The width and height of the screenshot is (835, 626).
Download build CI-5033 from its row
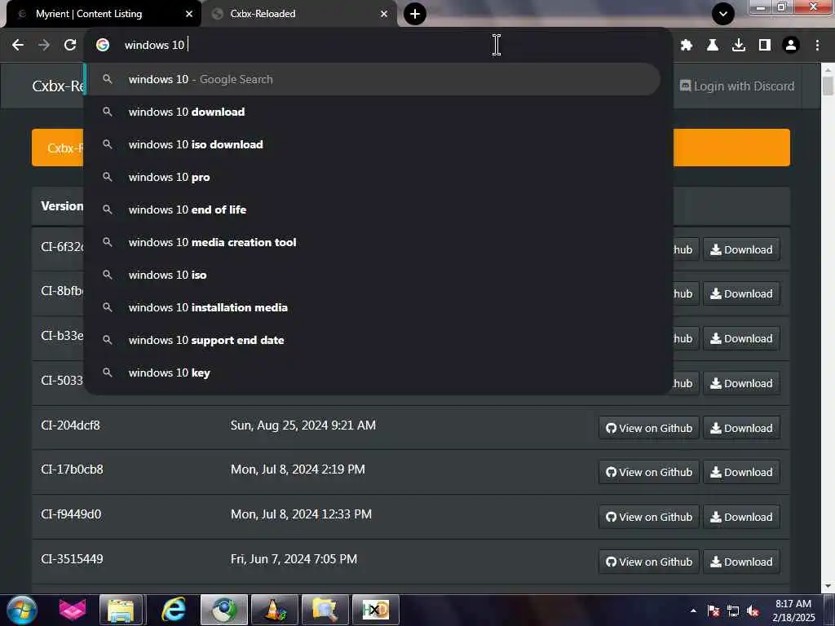(741, 383)
